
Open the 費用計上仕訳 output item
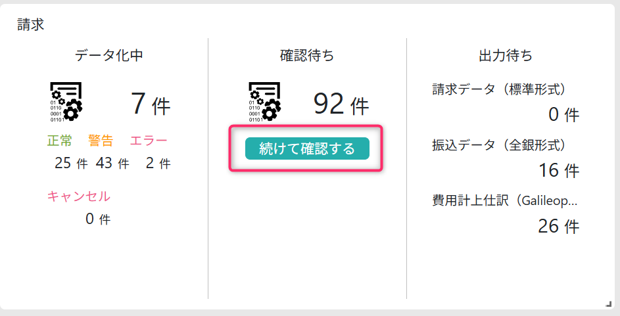[x=505, y=201]
